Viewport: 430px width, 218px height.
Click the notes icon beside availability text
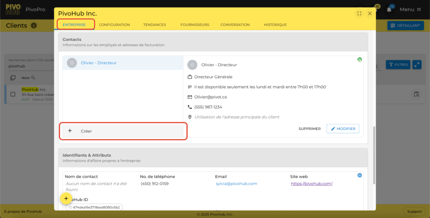190,87
